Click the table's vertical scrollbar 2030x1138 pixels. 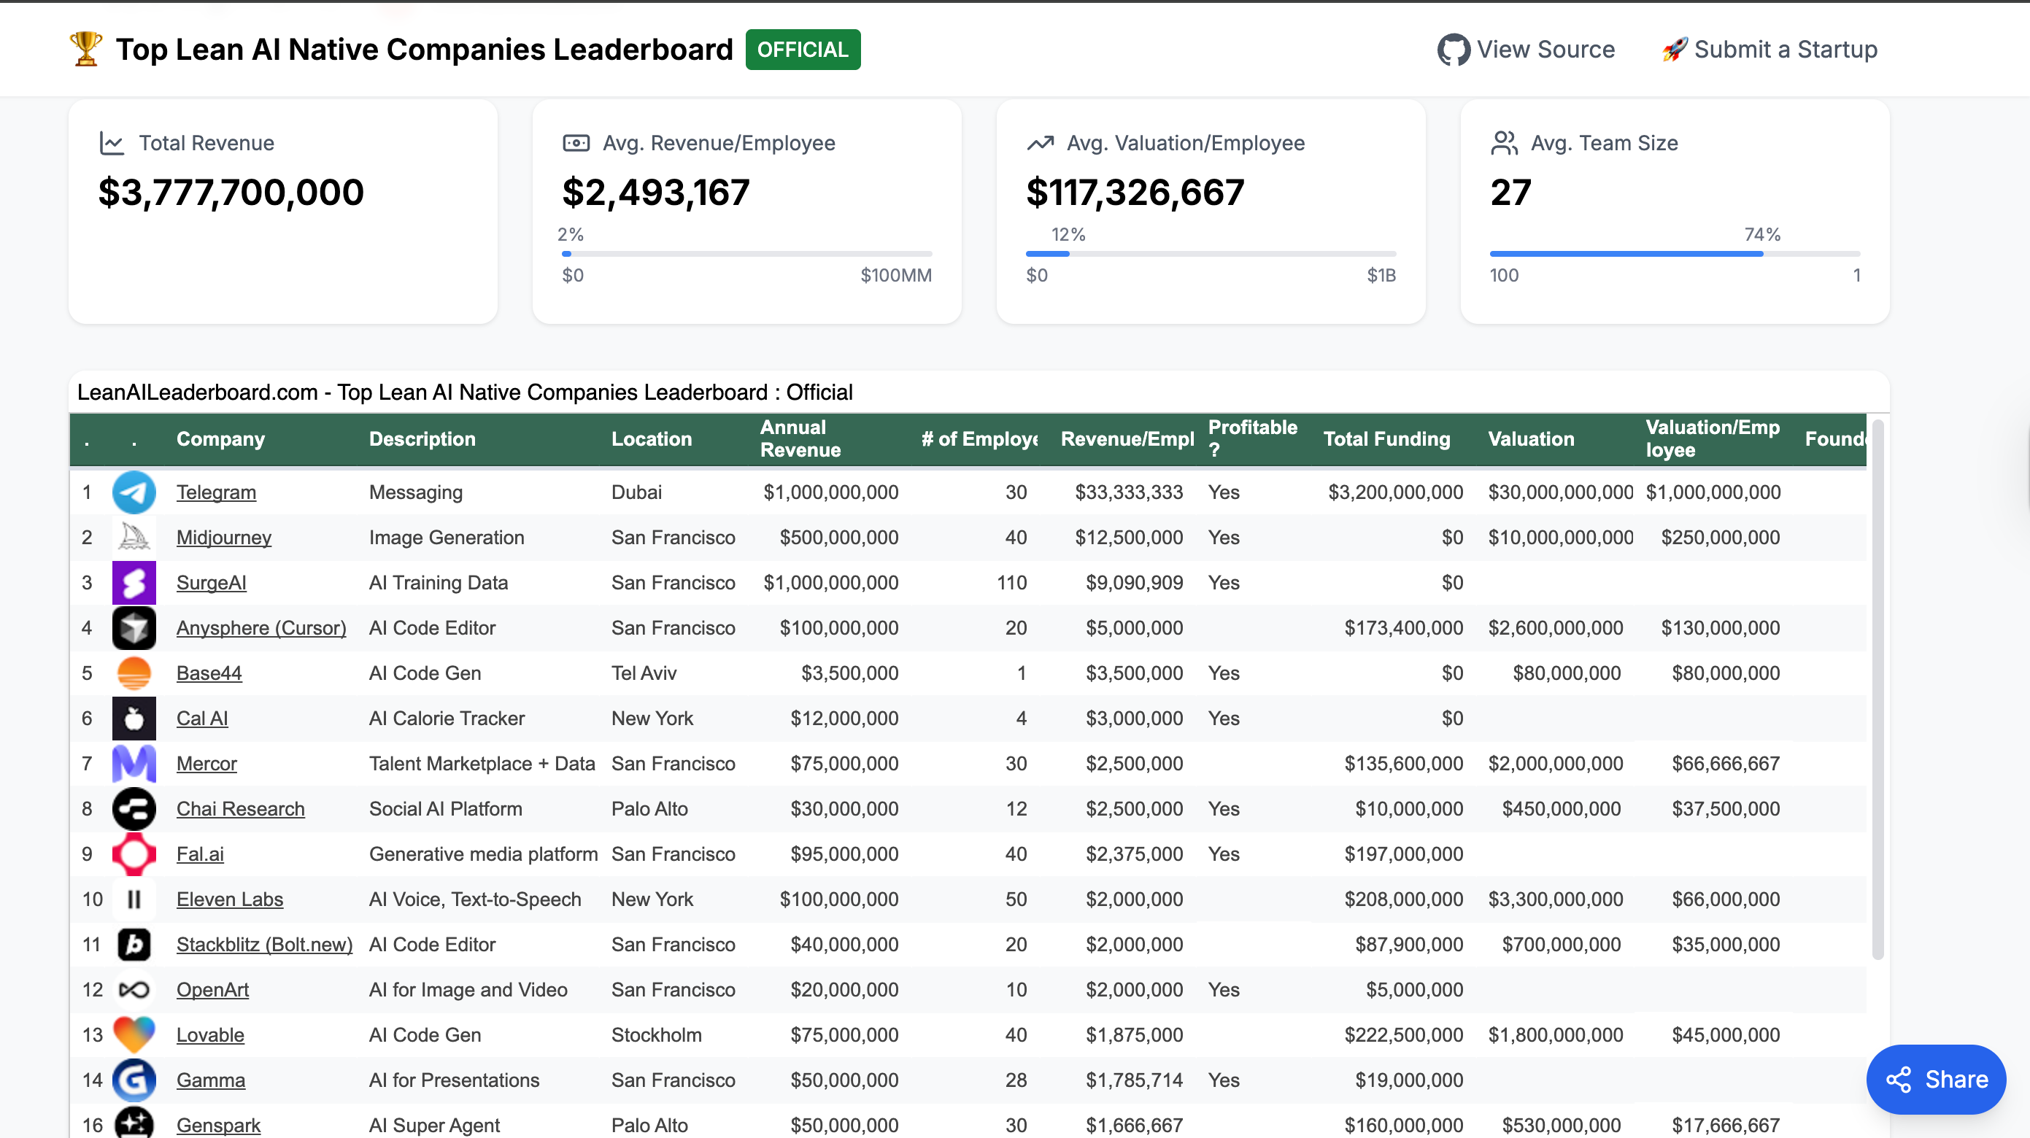point(1877,690)
